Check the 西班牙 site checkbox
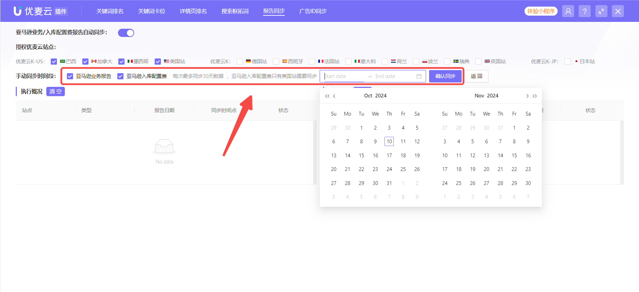The image size is (639, 292). 276,62
